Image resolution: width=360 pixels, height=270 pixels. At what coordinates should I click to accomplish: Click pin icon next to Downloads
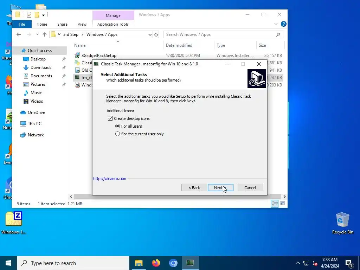coord(64,68)
